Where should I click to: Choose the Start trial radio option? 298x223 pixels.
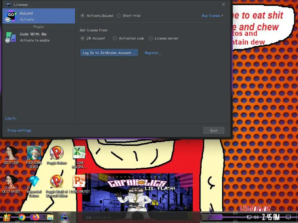coord(128,16)
